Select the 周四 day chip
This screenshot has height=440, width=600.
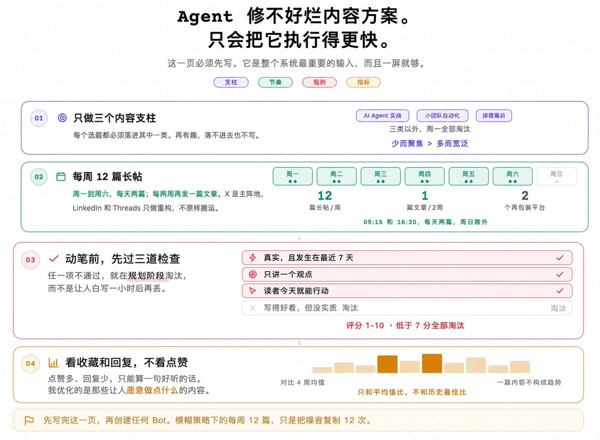pyautogui.click(x=424, y=176)
